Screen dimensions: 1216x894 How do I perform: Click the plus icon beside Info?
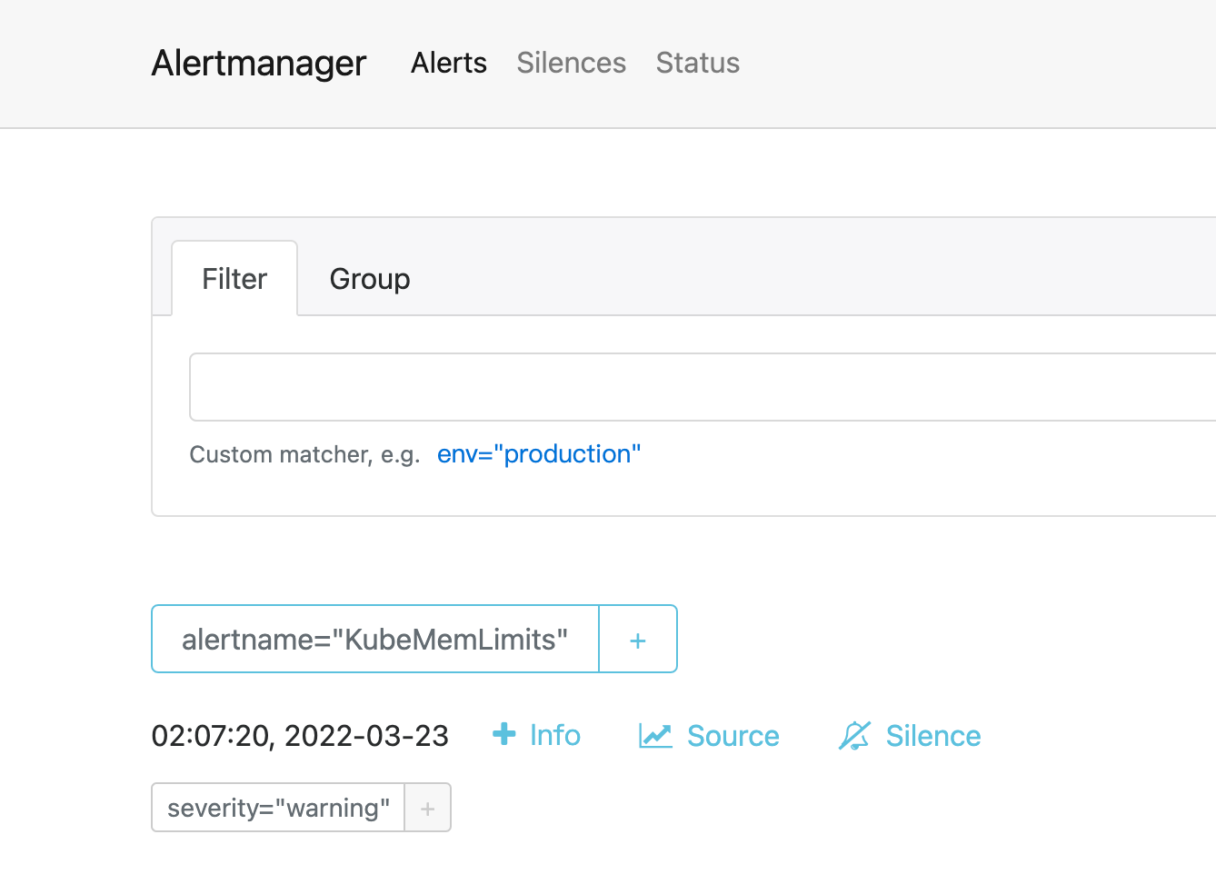click(x=503, y=735)
